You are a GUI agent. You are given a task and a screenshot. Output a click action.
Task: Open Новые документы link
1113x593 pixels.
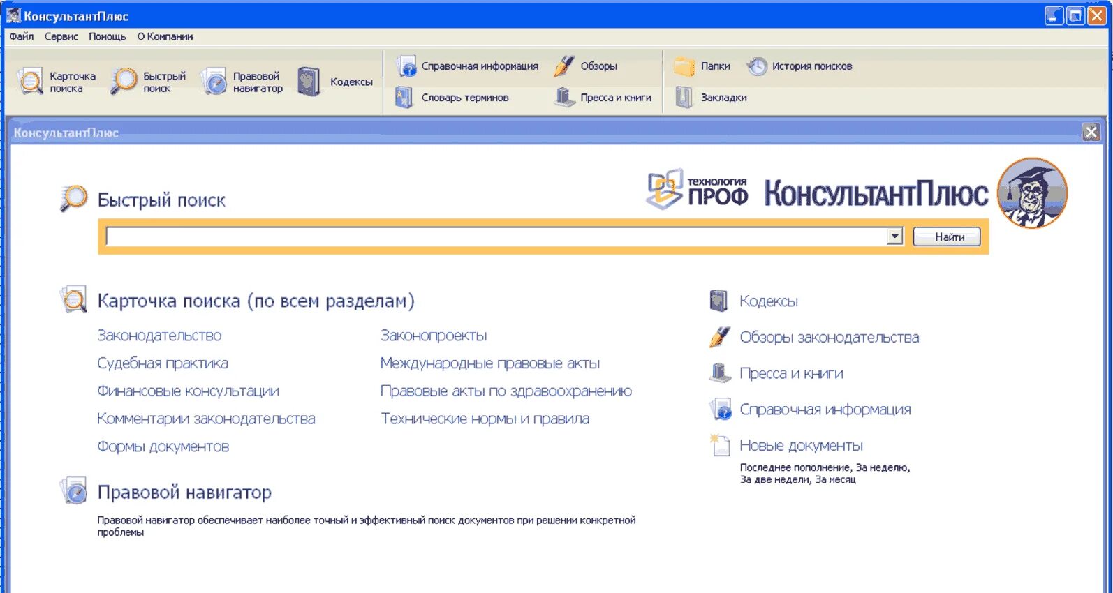[x=801, y=446]
